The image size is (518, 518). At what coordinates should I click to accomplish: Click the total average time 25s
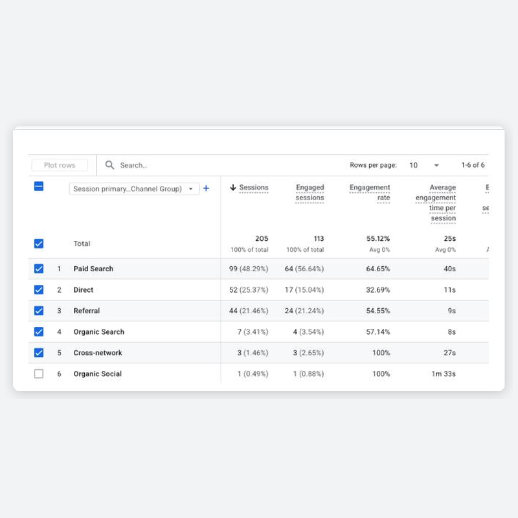449,238
